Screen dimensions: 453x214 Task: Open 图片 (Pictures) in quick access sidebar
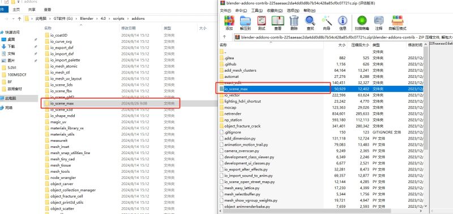11,60
